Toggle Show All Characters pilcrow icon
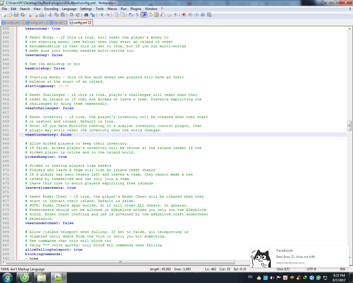Image resolution: width=353 pixels, height=283 pixels. click(x=137, y=15)
